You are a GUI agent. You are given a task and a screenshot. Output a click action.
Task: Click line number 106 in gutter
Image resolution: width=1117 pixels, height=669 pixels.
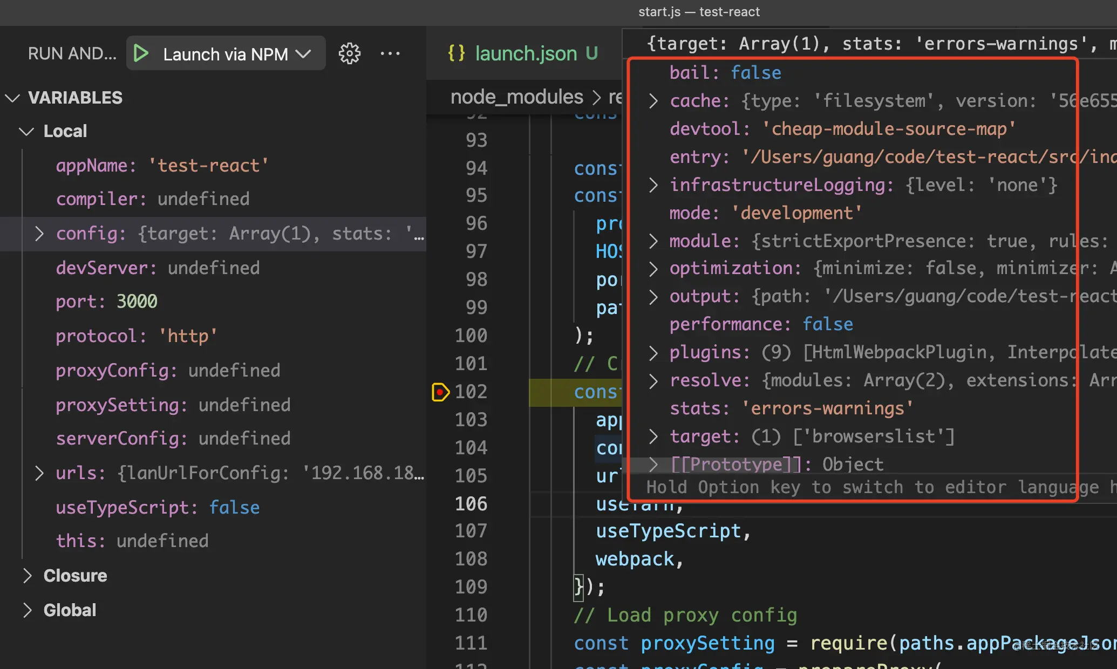[x=471, y=504]
